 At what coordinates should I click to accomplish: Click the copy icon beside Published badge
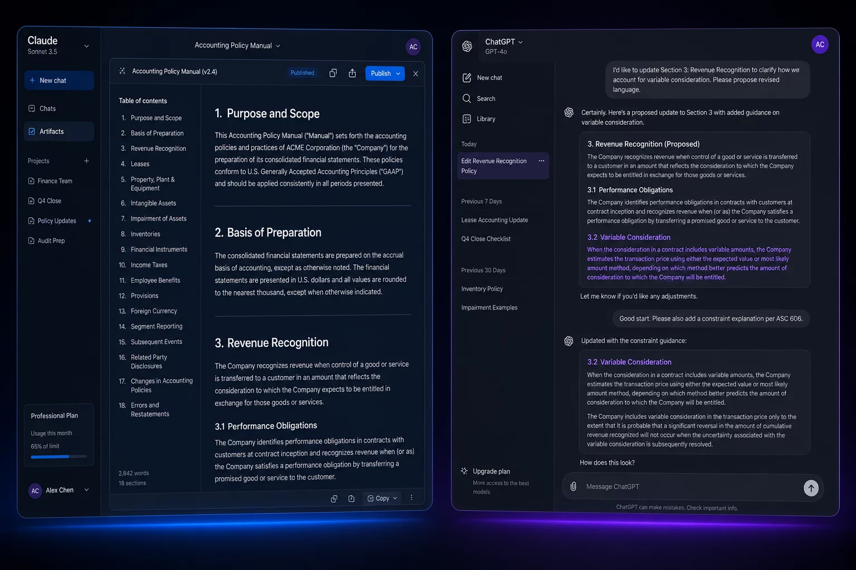coord(333,73)
